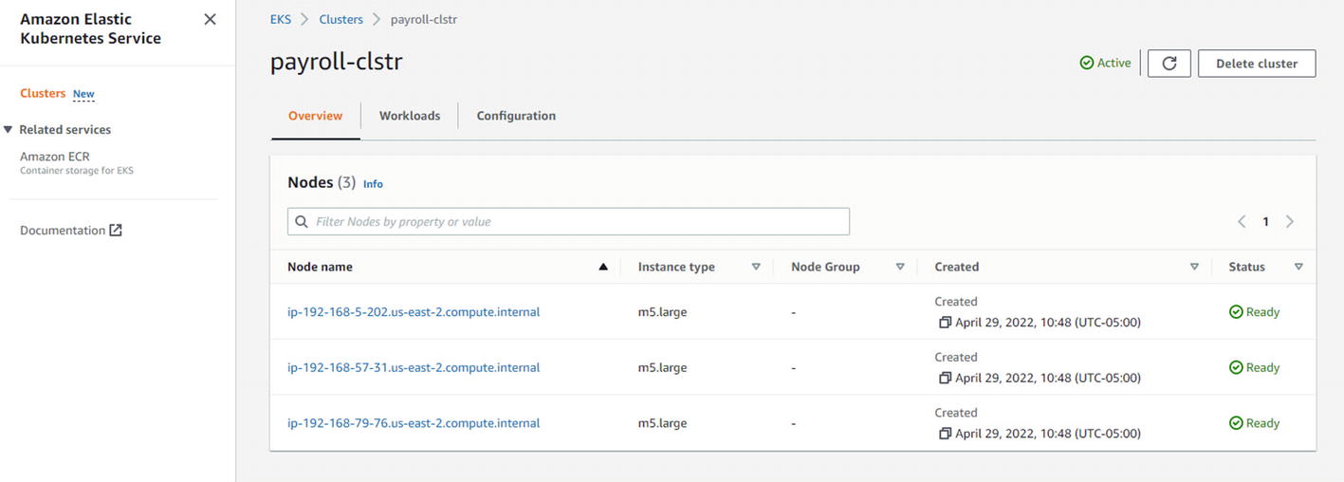The height and width of the screenshot is (482, 1344).
Task: Sort by Status column arrow
Action: [1298, 267]
